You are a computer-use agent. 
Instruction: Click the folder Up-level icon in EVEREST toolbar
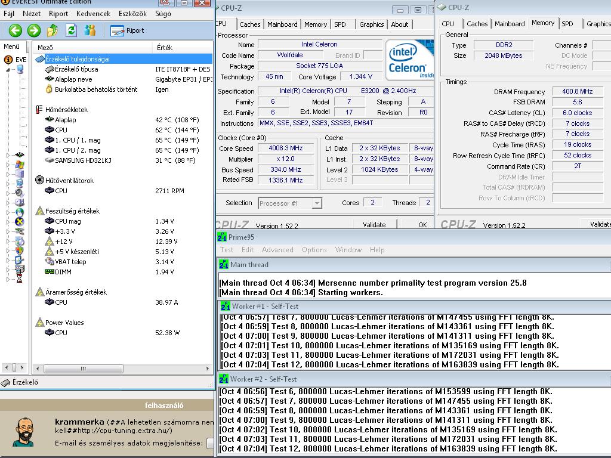coord(53,30)
